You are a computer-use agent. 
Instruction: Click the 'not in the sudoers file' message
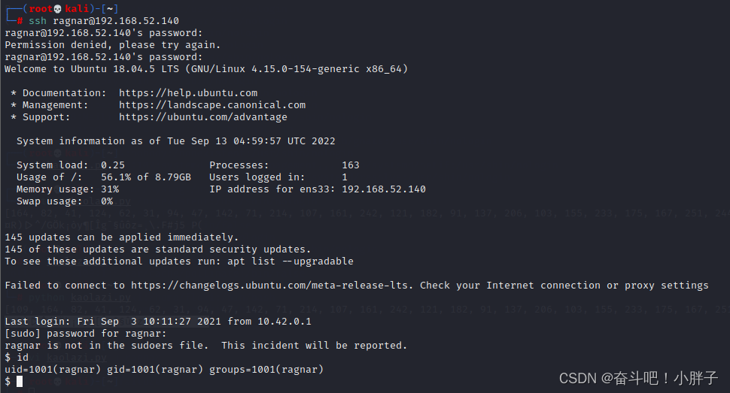coord(205,346)
